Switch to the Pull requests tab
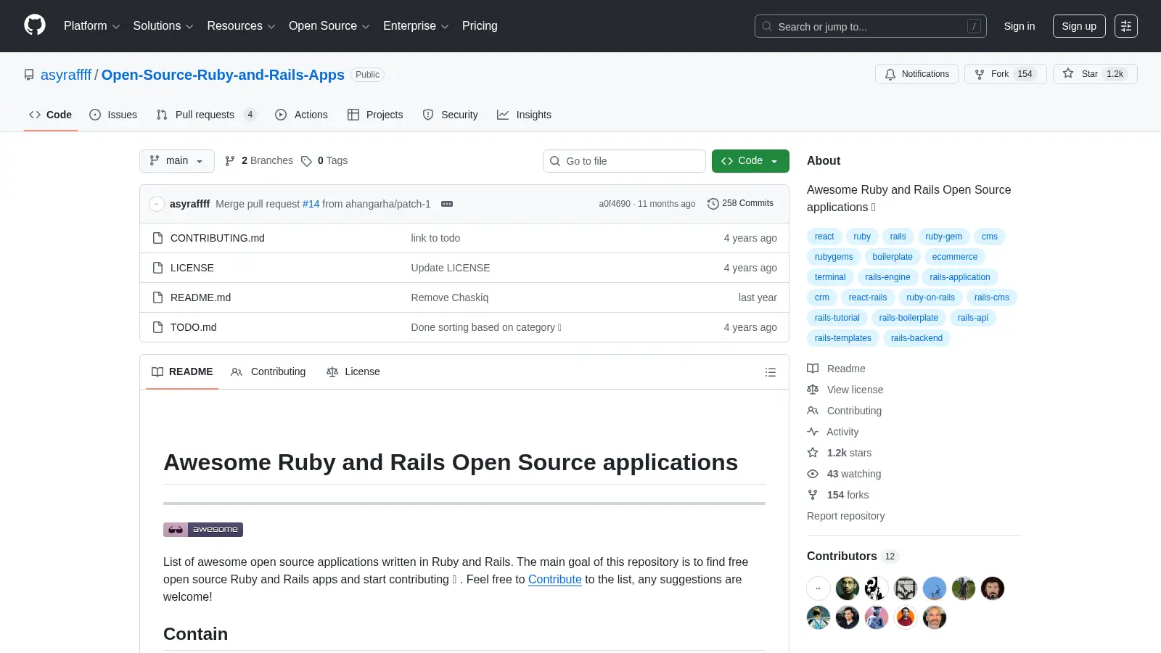The width and height of the screenshot is (1161, 653). click(x=206, y=115)
